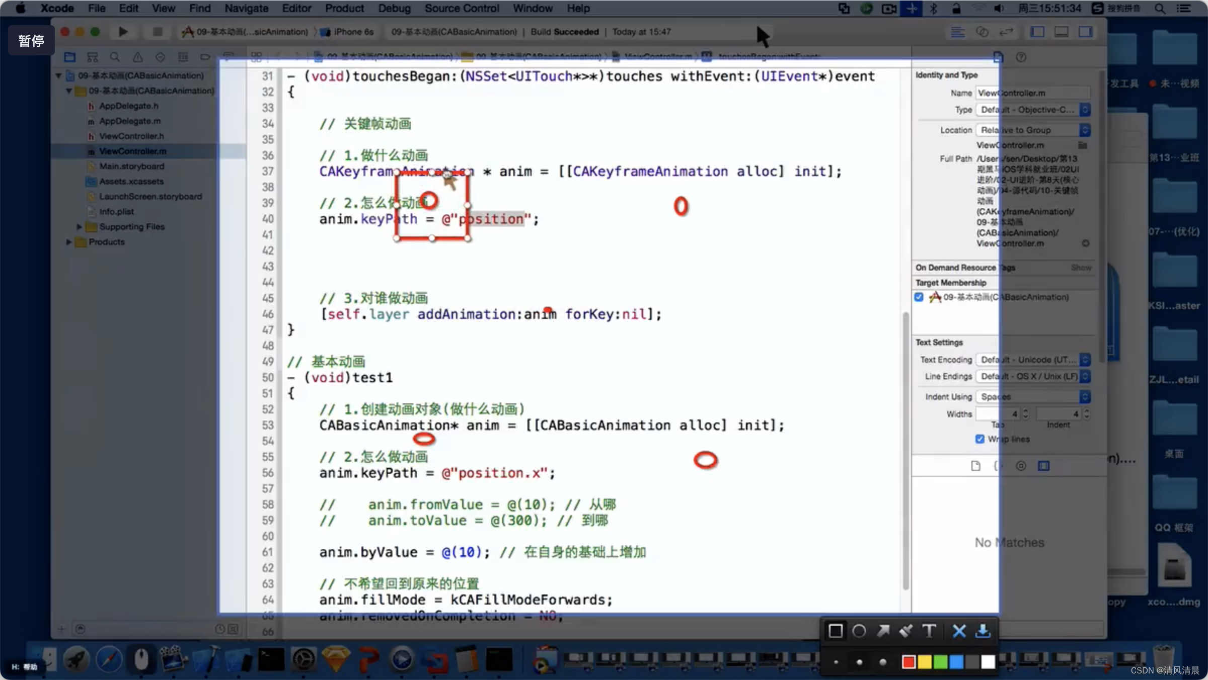The width and height of the screenshot is (1208, 680).
Task: Click the add button below the navigator
Action: (61, 629)
